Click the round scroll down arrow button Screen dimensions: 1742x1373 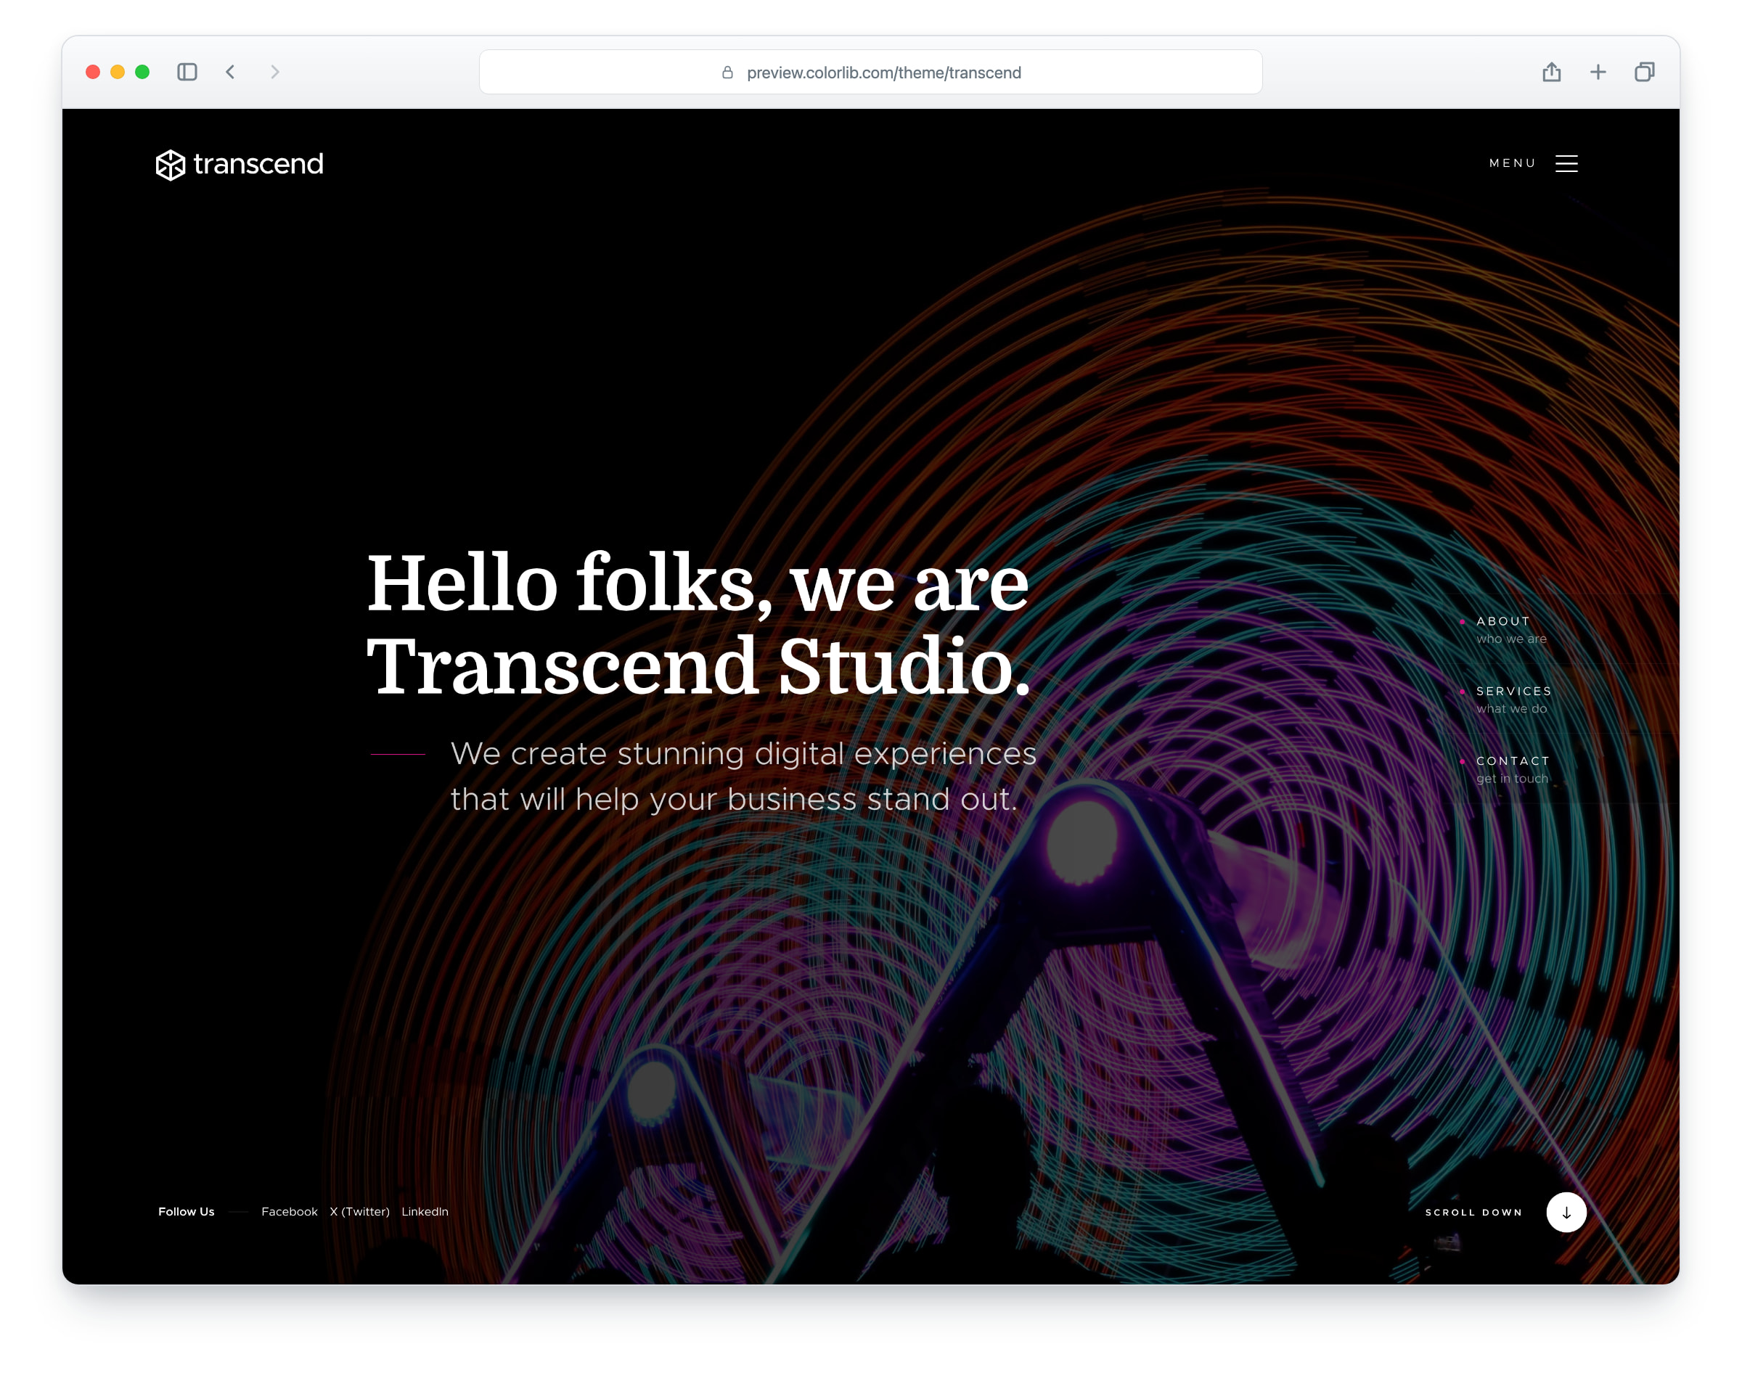[x=1566, y=1212]
